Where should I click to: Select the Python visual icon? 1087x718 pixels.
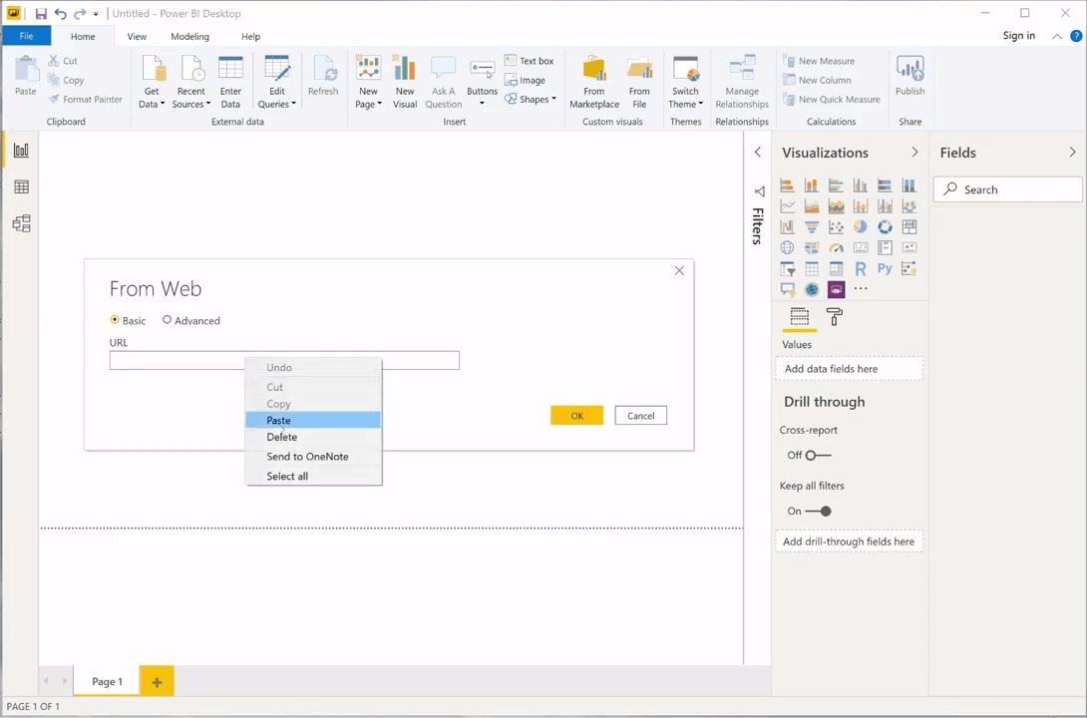[x=885, y=268]
